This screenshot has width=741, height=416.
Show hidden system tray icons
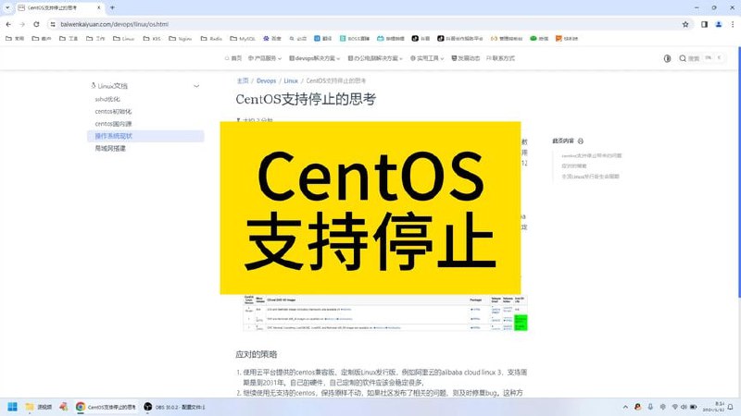625,407
